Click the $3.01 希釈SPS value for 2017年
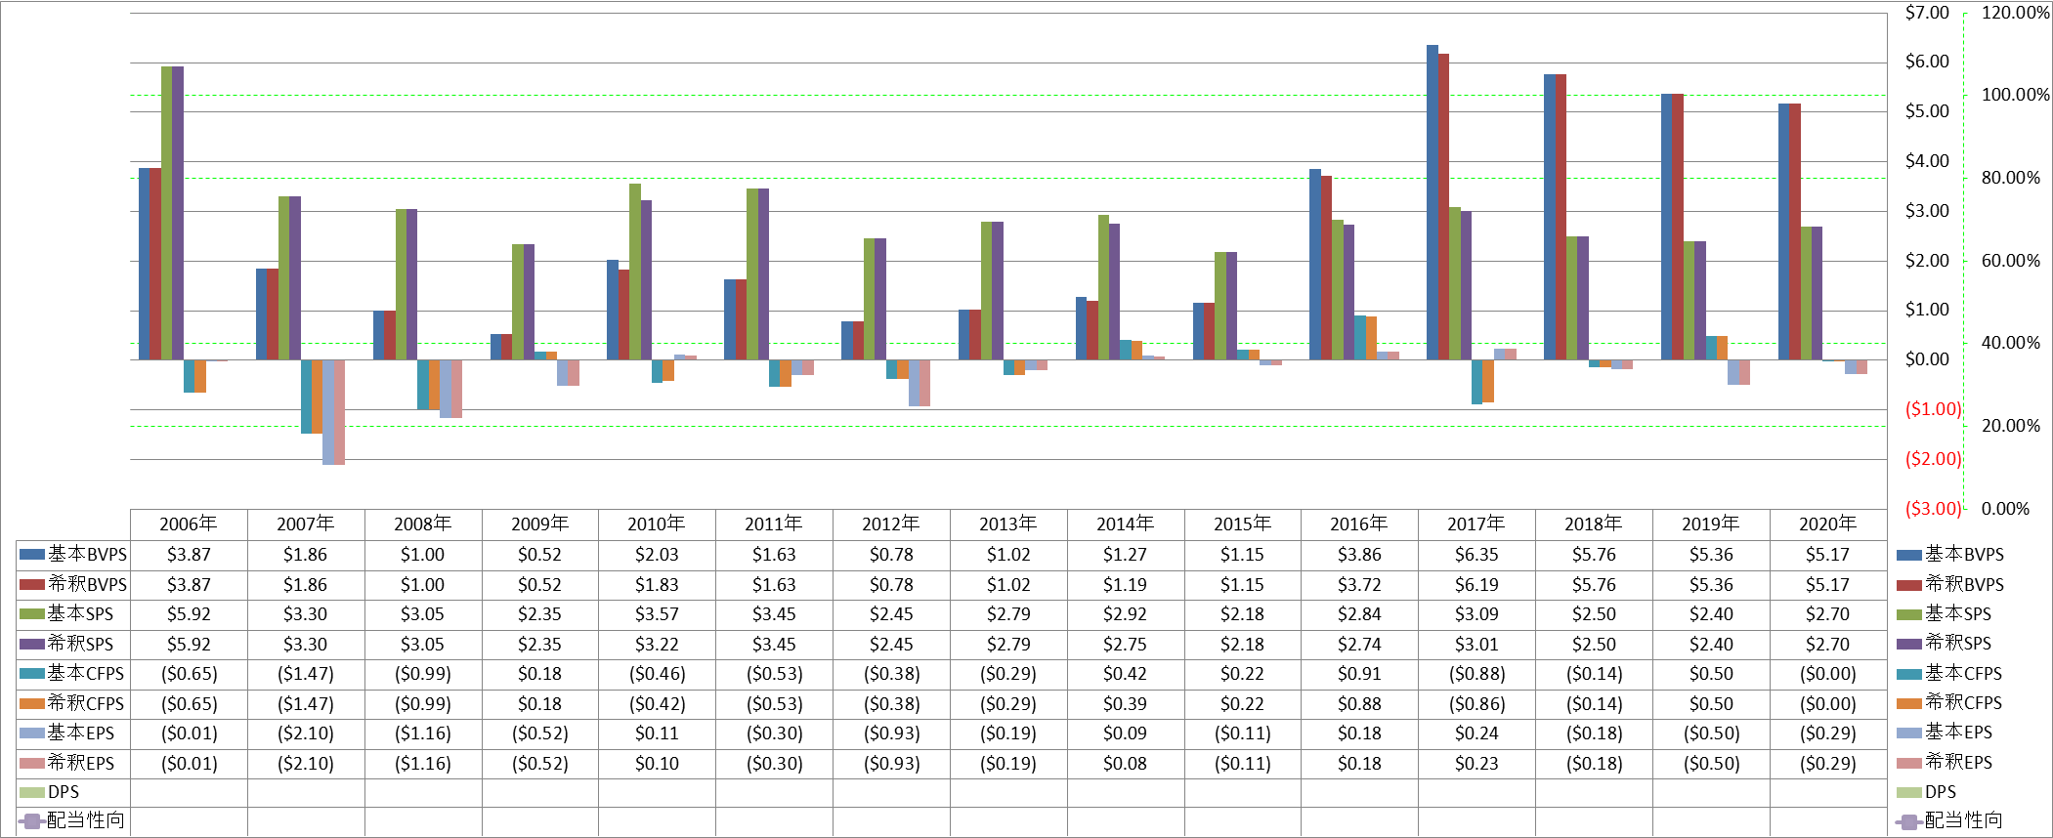Screen dimensions: 2053x838 pyautogui.click(x=1476, y=645)
